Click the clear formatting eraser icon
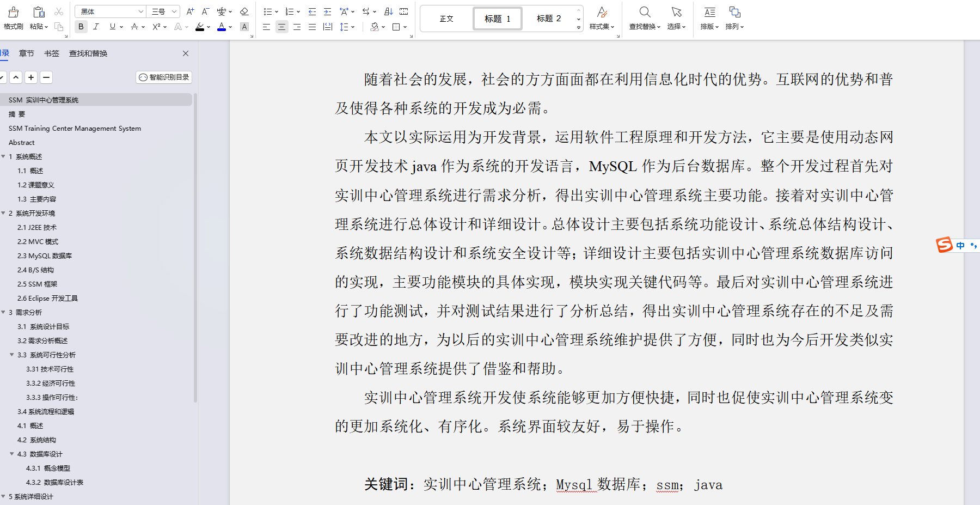Screen dimensions: 980x505 [x=244, y=11]
